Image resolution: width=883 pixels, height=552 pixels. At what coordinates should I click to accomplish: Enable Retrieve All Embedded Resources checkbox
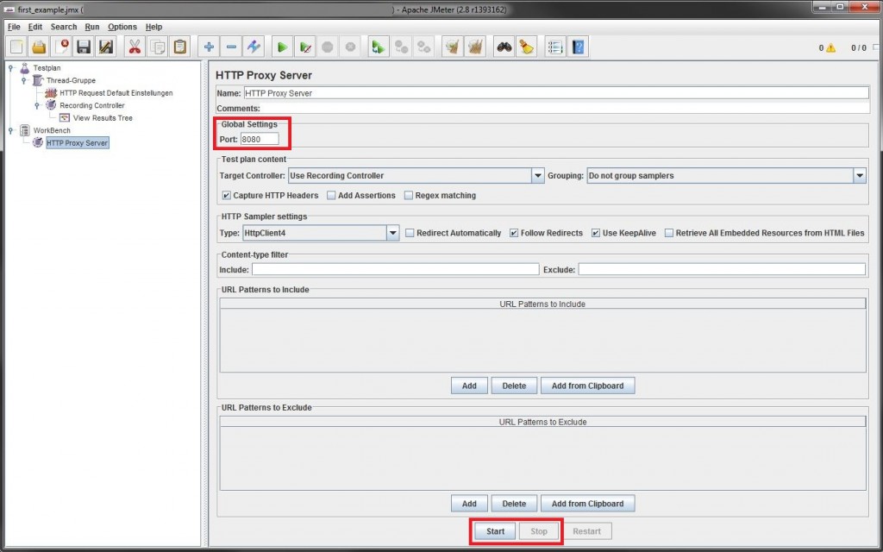pyautogui.click(x=669, y=233)
